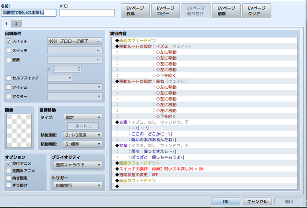
Task: Enable the セルフスイッチ checkbox
Action: (x=9, y=78)
